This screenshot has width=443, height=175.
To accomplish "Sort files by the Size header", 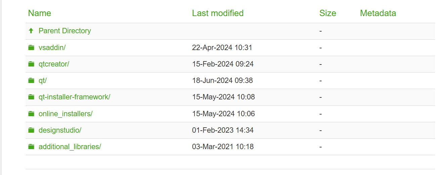I will pyautogui.click(x=327, y=13).
